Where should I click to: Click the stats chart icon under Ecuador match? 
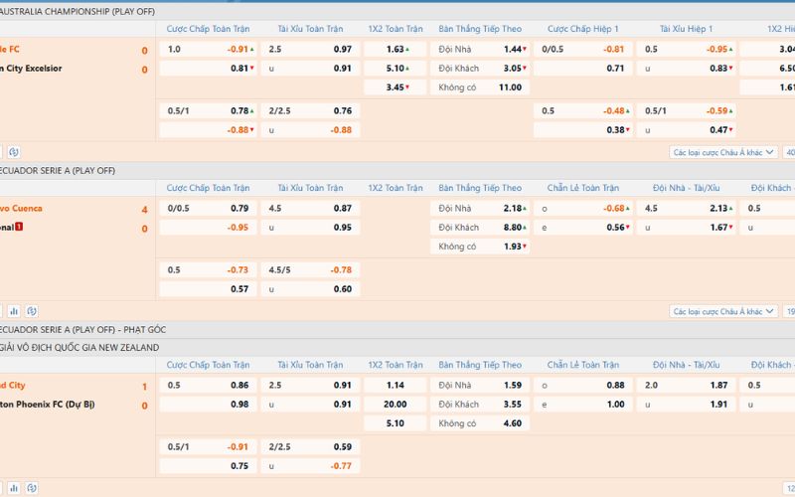(13, 311)
